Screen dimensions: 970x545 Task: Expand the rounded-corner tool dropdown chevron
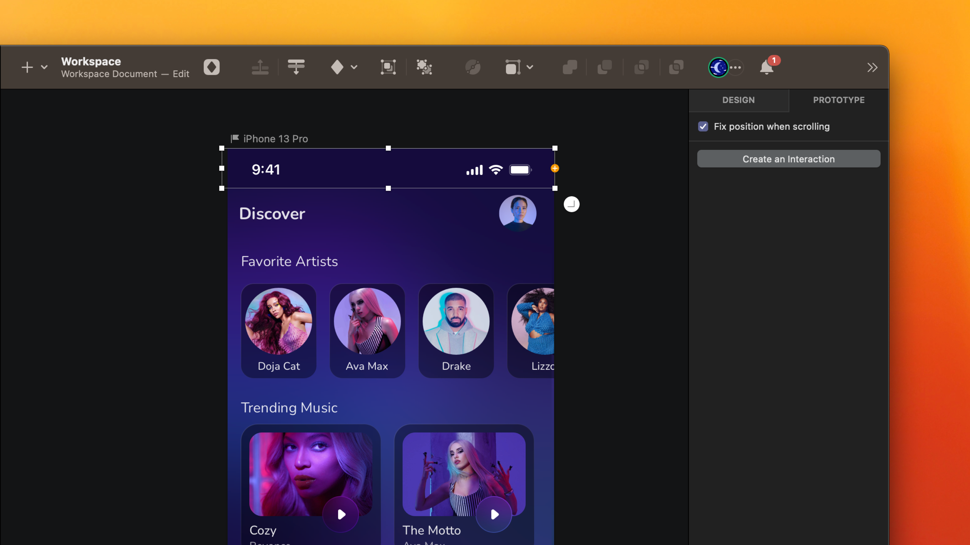point(530,67)
